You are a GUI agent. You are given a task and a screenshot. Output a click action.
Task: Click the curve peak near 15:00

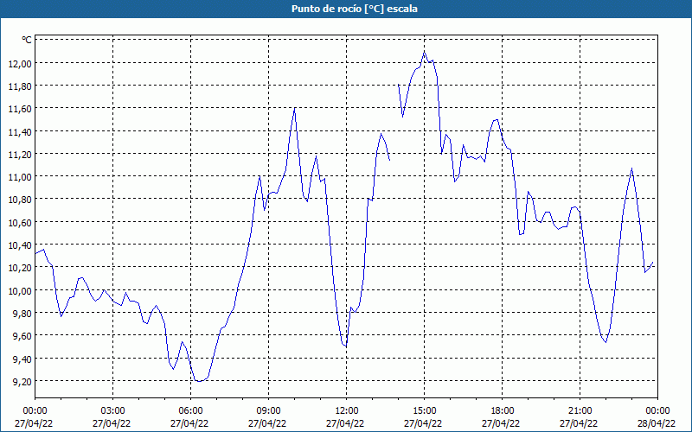click(x=424, y=52)
